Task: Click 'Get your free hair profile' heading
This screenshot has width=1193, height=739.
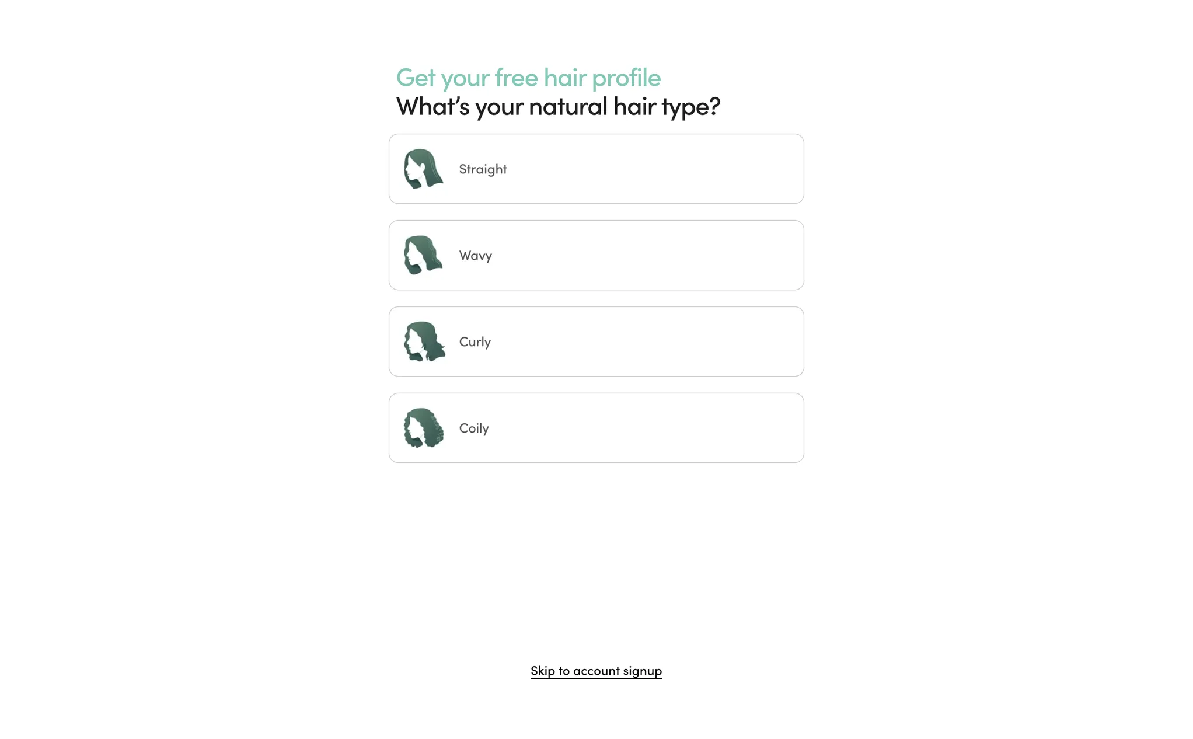Action: pyautogui.click(x=528, y=78)
